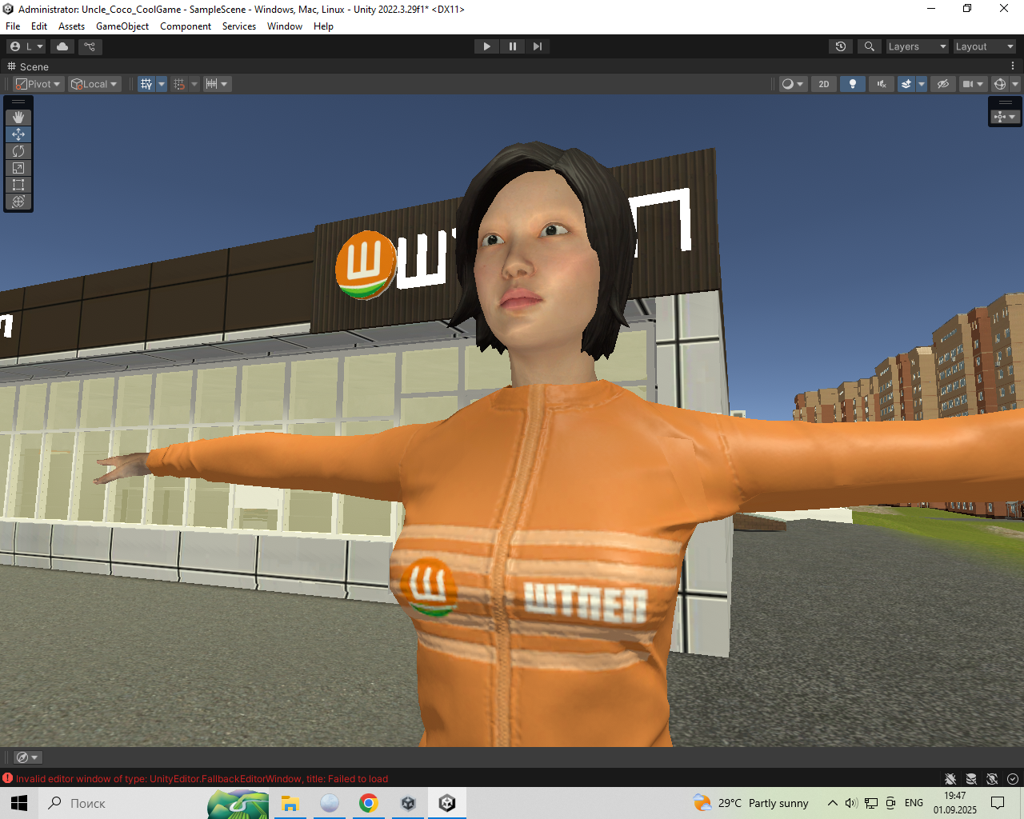This screenshot has height=819, width=1024.
Task: Expand the Gizmos dropdown arrow
Action: pos(1015,84)
